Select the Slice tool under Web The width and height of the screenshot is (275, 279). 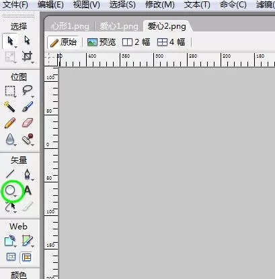[28, 241]
